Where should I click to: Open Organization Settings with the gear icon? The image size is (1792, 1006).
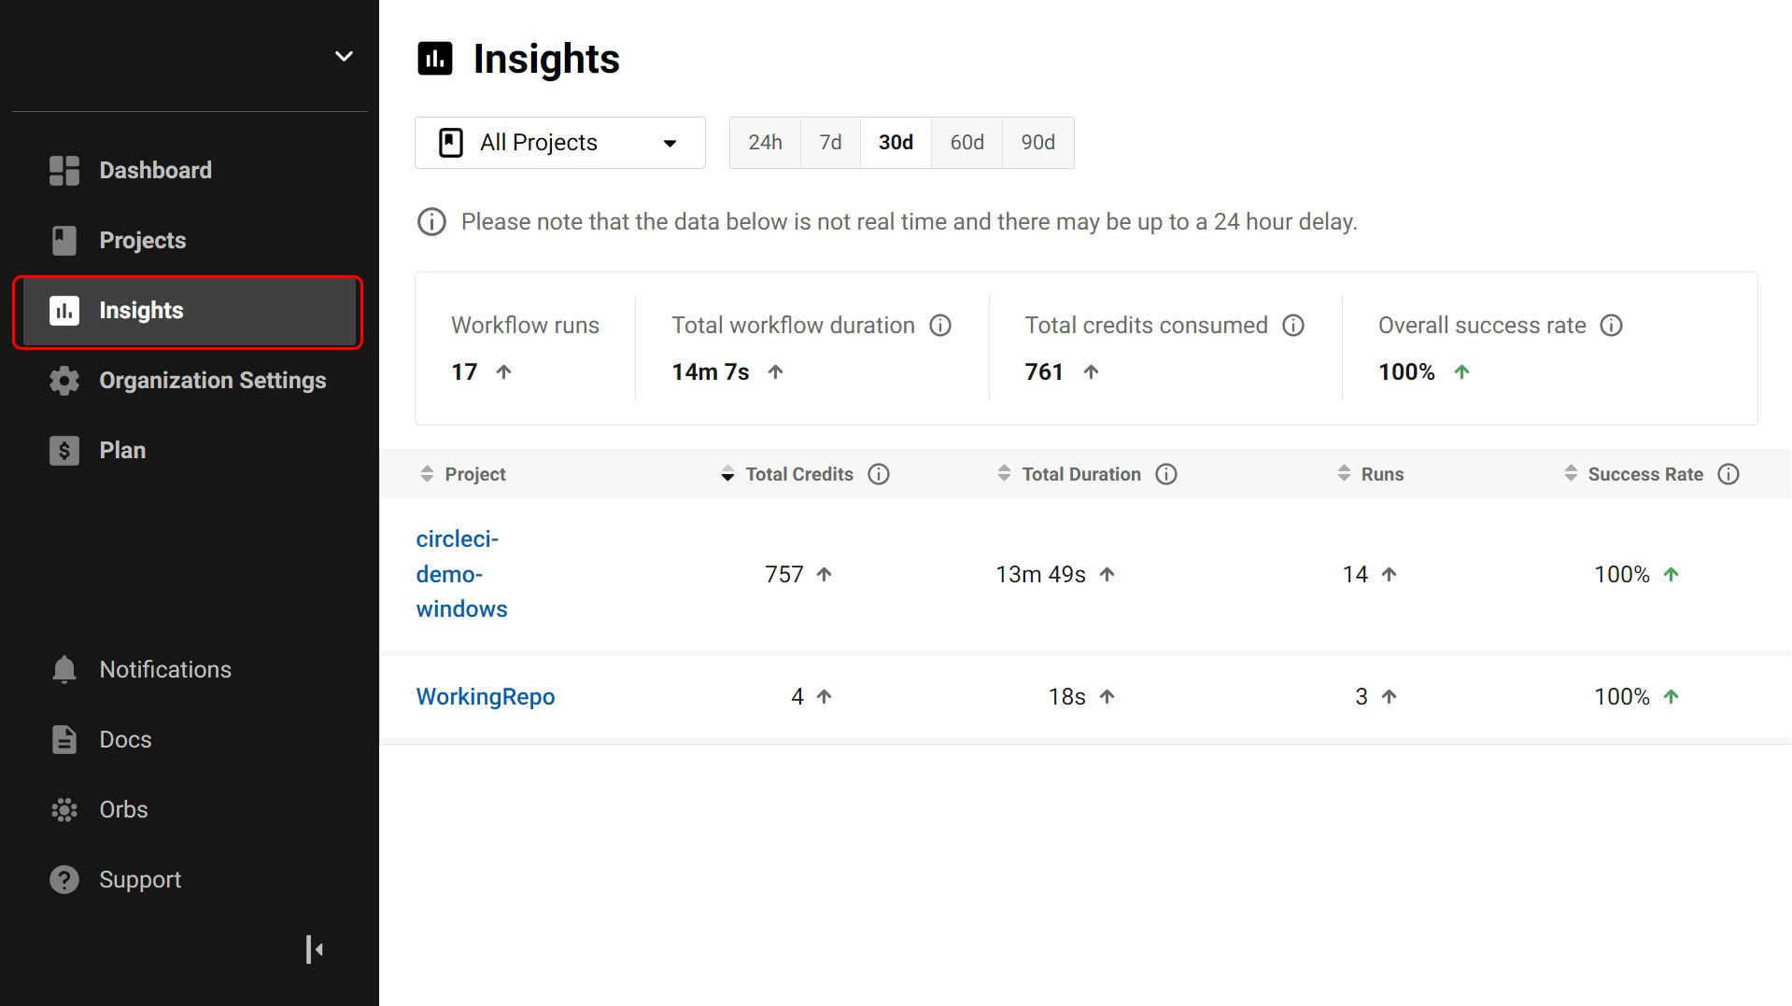tap(63, 380)
